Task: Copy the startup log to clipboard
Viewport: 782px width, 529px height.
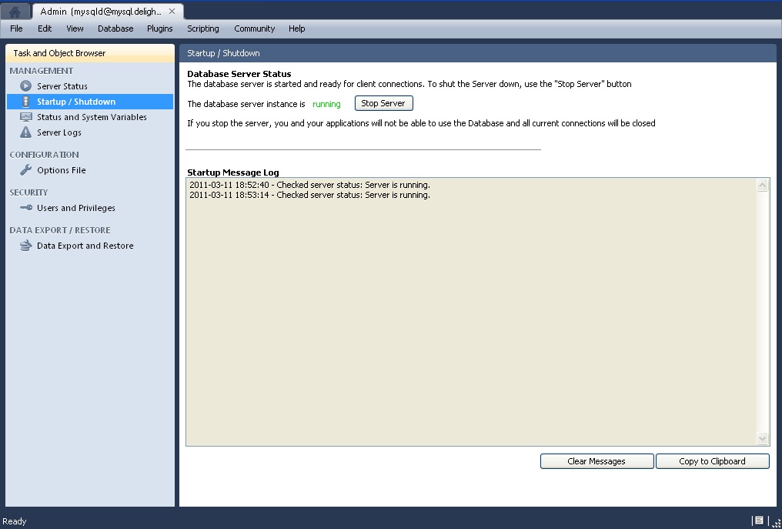Action: (712, 460)
